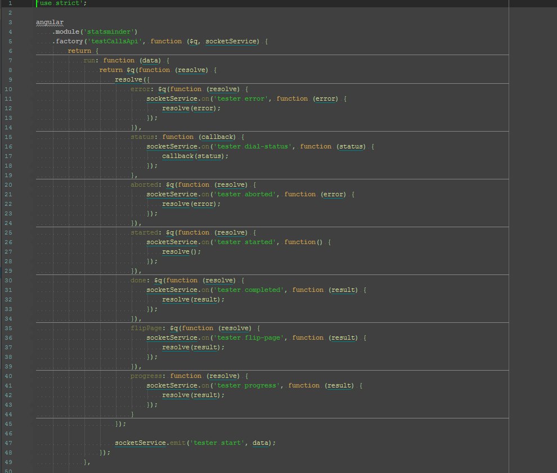Click the socketService parameter on line 5
This screenshot has width=557, height=473.
point(232,42)
